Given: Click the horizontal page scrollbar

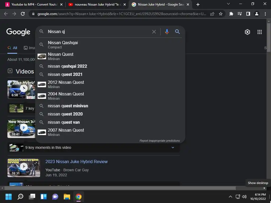Looking at the screenshot, I should 120,188.
